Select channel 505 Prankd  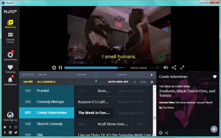47,91
